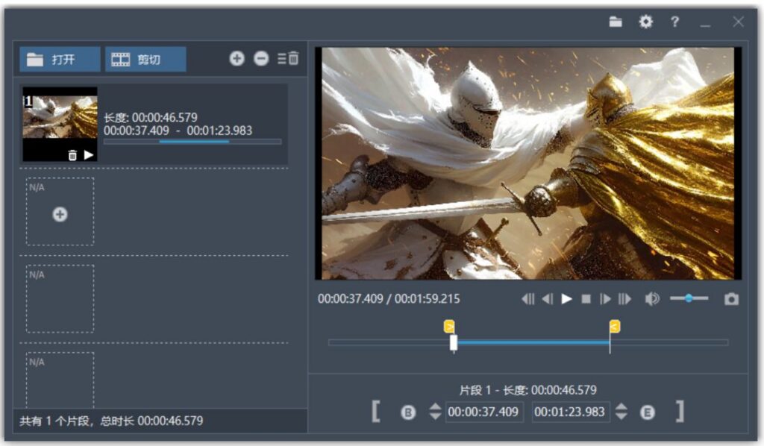
Task: Click the video preview image
Action: [x=528, y=163]
